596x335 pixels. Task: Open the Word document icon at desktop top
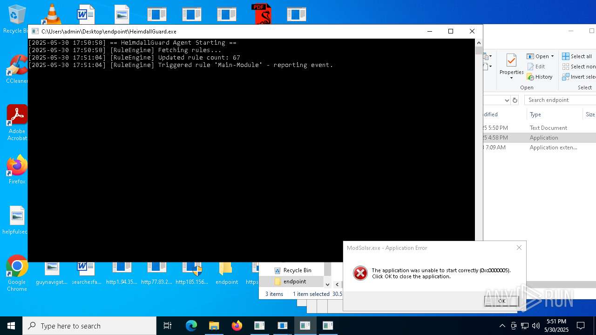tap(86, 14)
